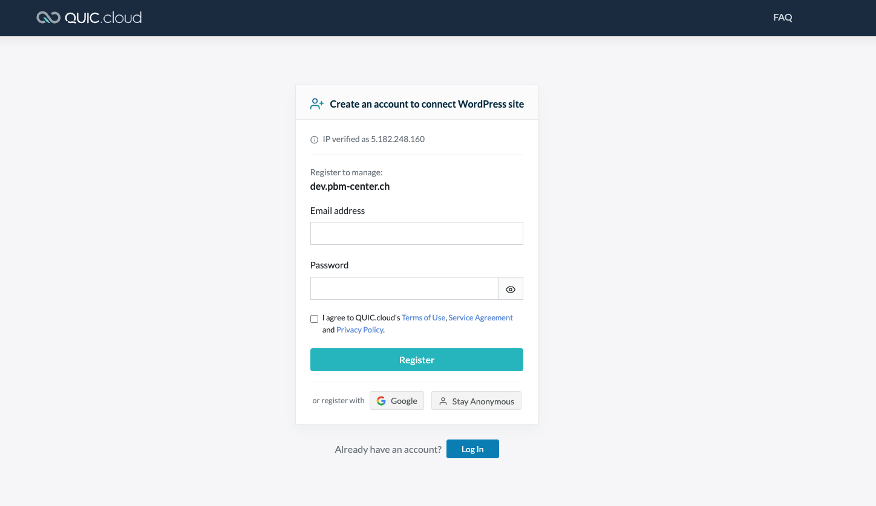
Task: Choose the Stay Anonymous option
Action: pyautogui.click(x=476, y=401)
